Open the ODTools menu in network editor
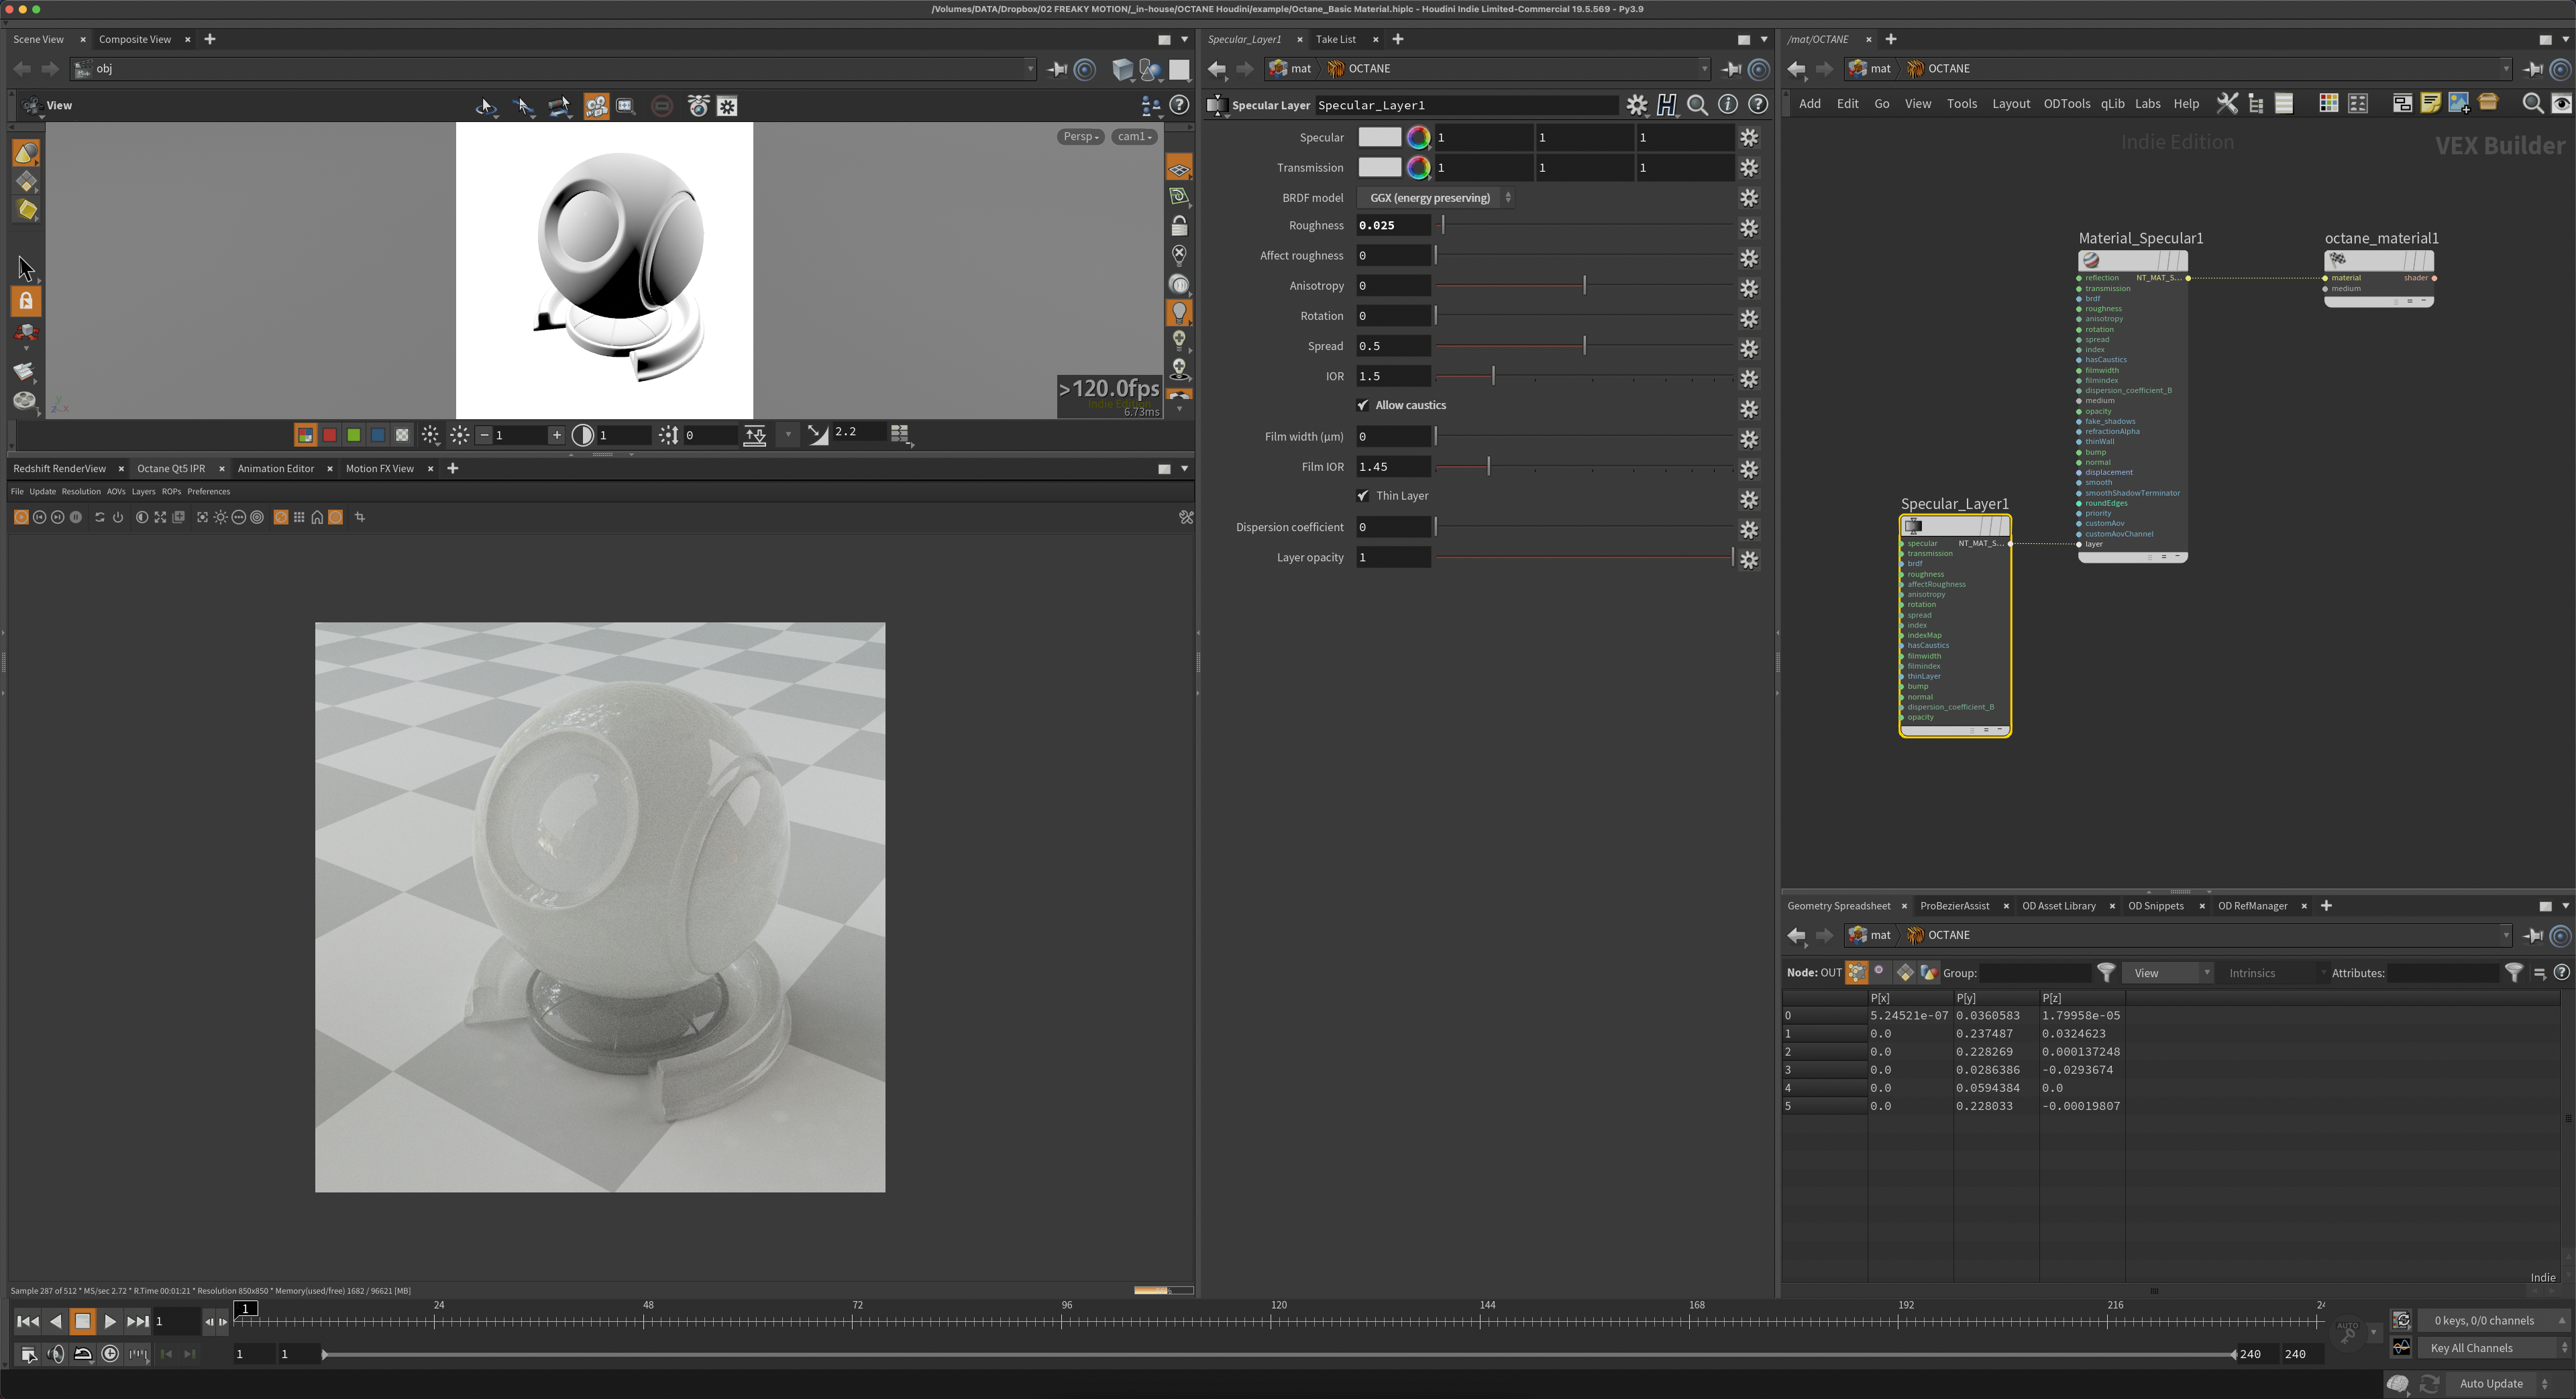This screenshot has width=2576, height=1399. point(2066,104)
